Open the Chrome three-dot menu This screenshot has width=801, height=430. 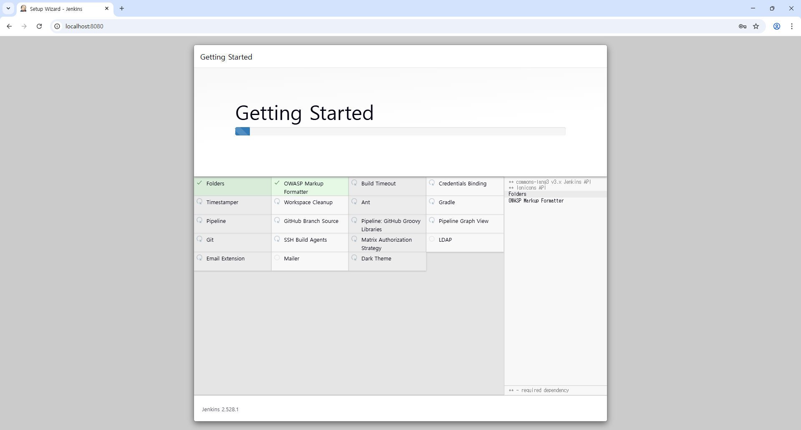coord(792,26)
